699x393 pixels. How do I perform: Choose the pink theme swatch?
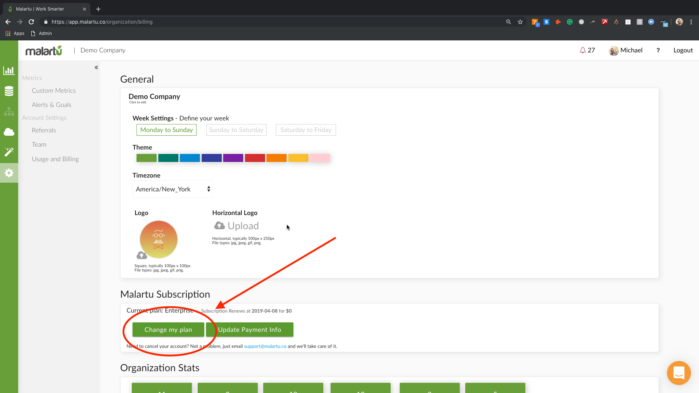pos(320,158)
